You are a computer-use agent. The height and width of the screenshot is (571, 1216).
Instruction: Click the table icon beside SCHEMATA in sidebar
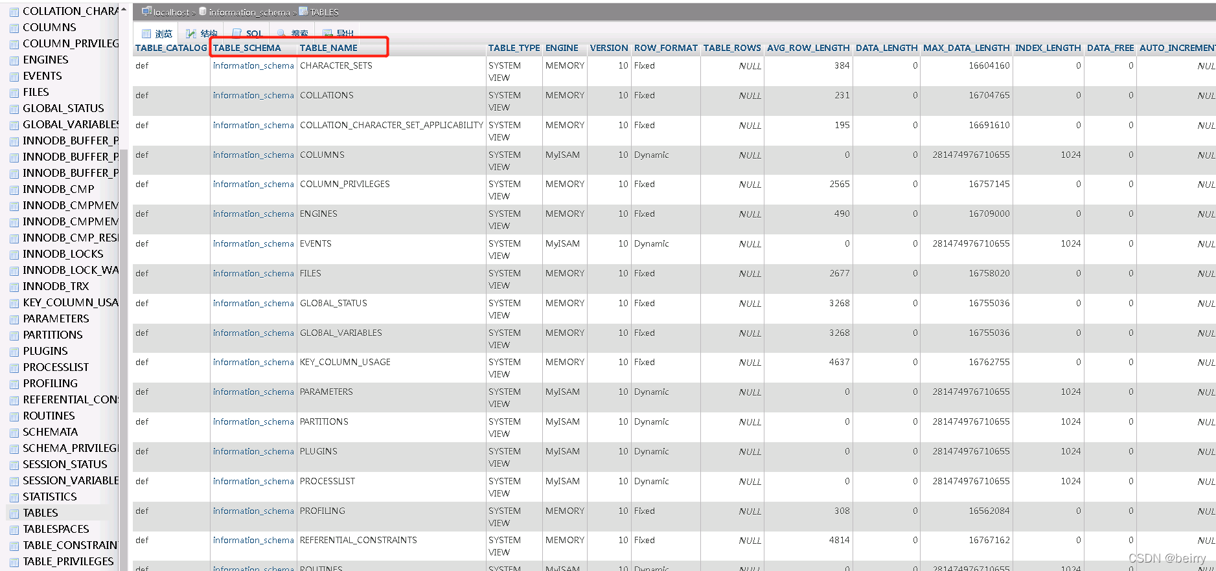[14, 432]
